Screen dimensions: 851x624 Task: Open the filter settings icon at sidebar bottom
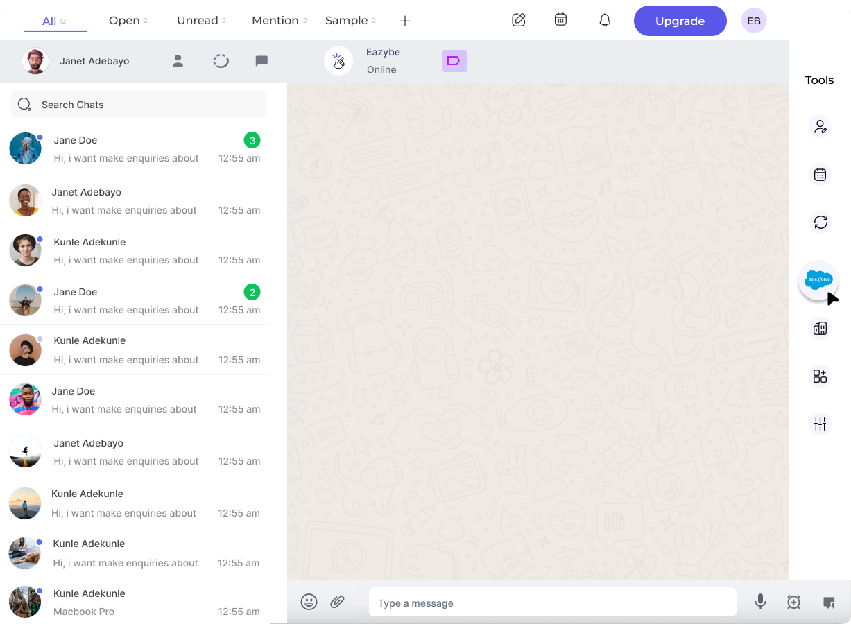[820, 424]
